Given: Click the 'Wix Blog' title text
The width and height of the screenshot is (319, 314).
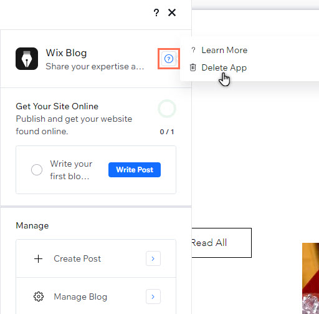Looking at the screenshot, I should 66,53.
